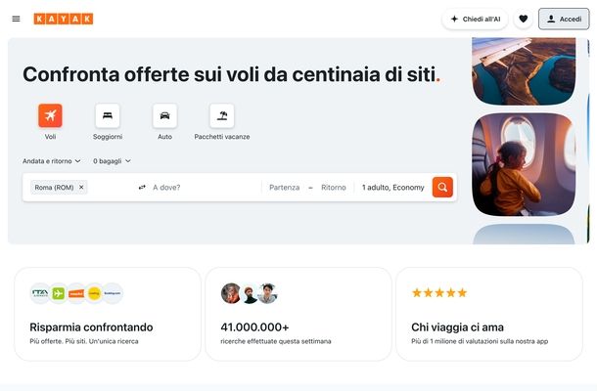The height and width of the screenshot is (391, 597).
Task: Select the Soggiorni stays icon
Action: (108, 115)
